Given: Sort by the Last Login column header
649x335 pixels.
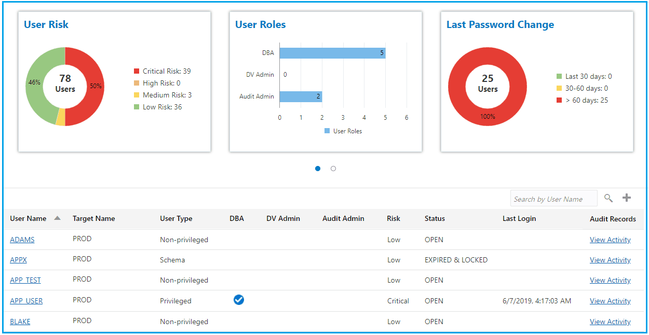Looking at the screenshot, I should pos(519,218).
